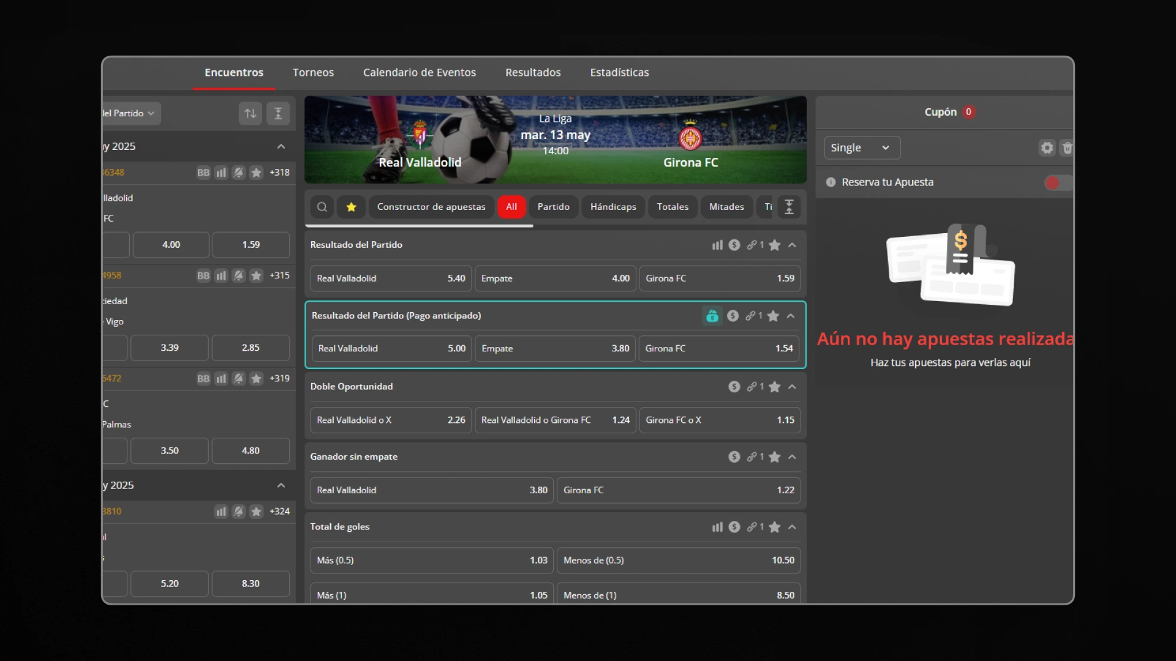Collapse Resultado del Partido market
Viewport: 1176px width, 661px height.
coord(792,245)
